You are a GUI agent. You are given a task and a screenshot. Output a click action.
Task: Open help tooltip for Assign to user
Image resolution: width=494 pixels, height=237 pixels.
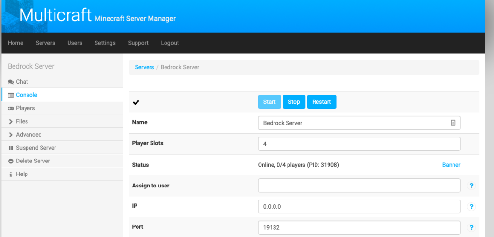click(471, 186)
